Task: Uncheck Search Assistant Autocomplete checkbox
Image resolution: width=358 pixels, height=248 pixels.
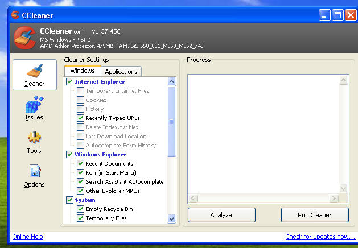Action: pos(80,182)
